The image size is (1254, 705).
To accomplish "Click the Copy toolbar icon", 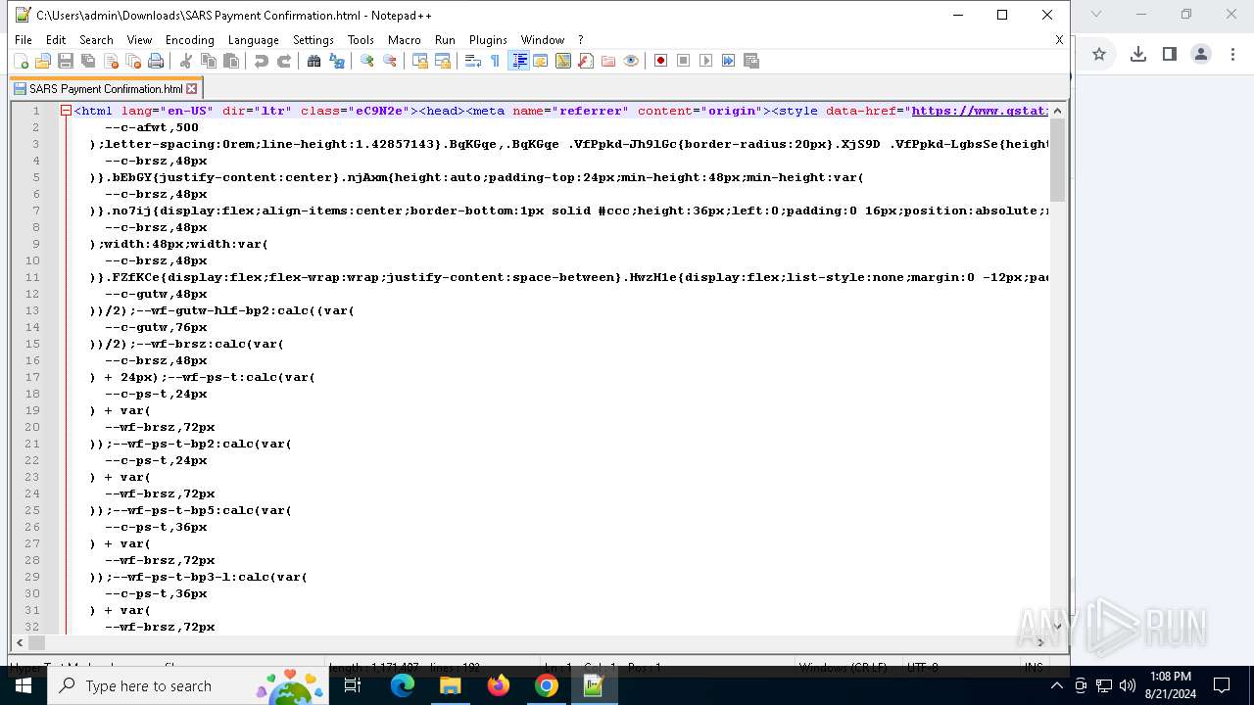I will click(209, 61).
